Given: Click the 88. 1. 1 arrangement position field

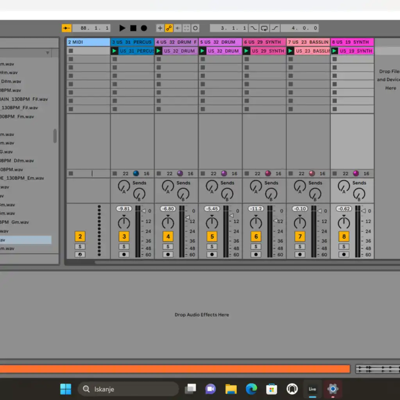Looking at the screenshot, I should point(91,28).
